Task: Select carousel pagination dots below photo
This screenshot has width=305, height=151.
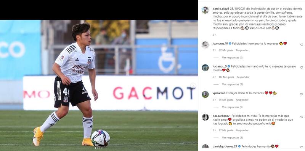Action: (x=99, y=148)
